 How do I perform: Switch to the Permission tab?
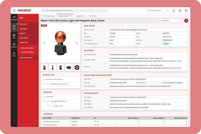click(93, 16)
